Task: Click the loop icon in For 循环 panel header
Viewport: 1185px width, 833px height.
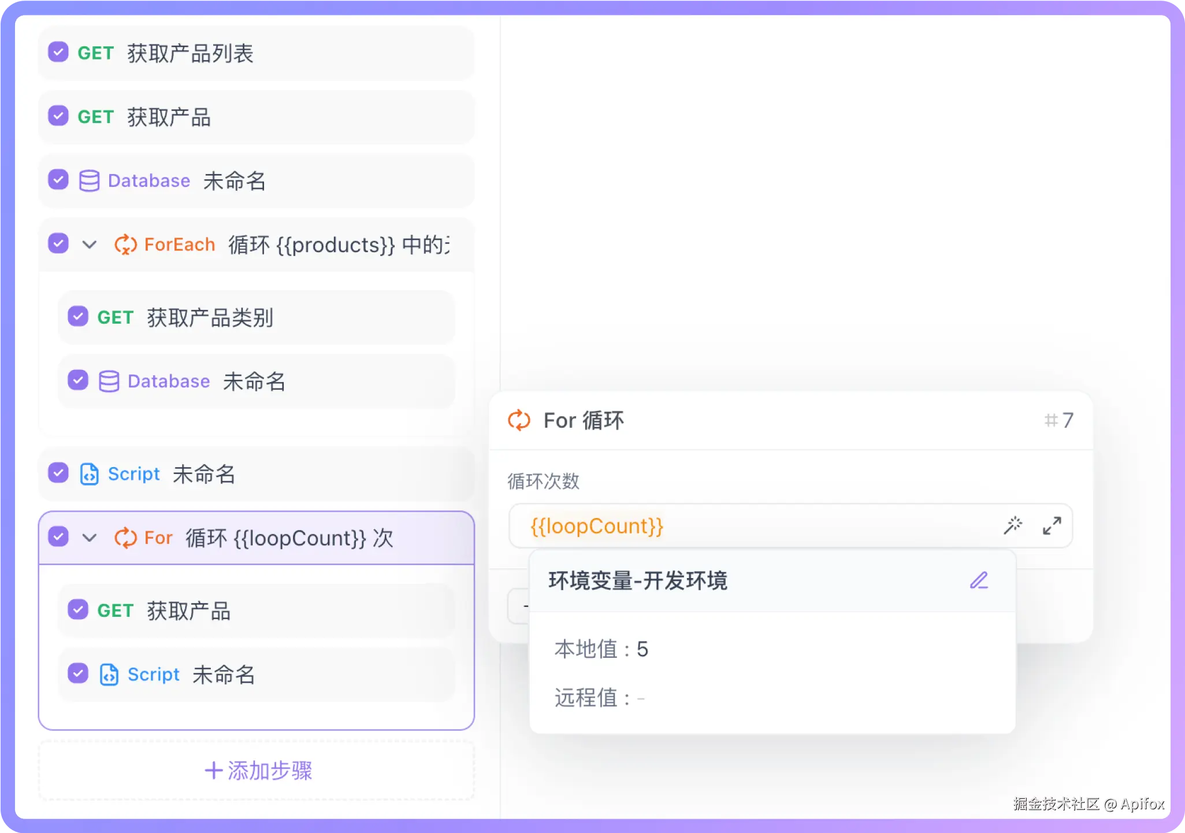Action: 519,420
